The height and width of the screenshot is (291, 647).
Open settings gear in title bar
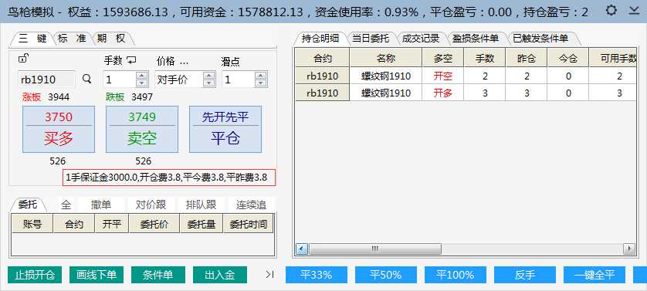click(x=611, y=10)
